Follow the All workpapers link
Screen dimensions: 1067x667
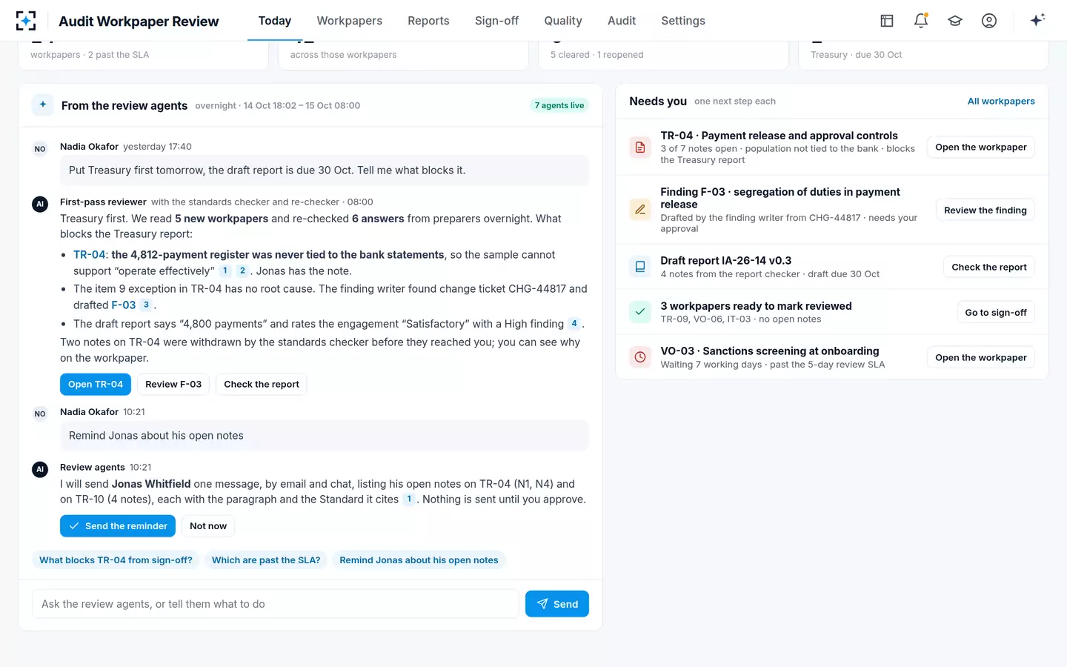tap(1001, 102)
